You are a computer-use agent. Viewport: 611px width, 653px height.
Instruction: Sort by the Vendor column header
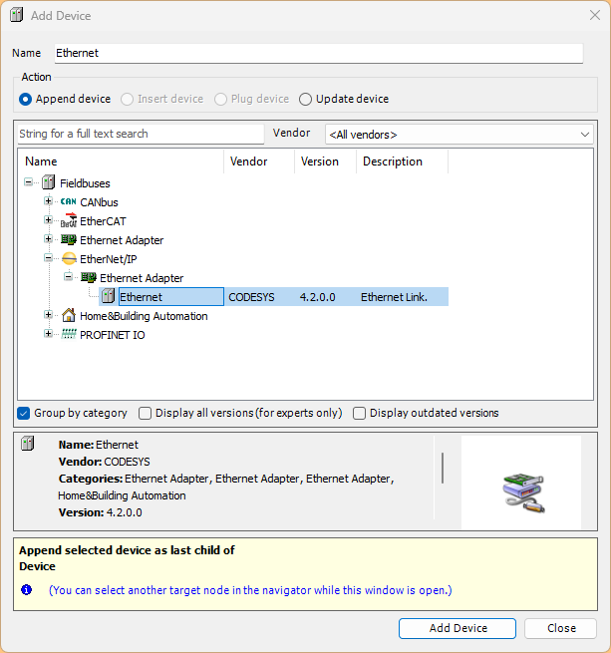259,162
